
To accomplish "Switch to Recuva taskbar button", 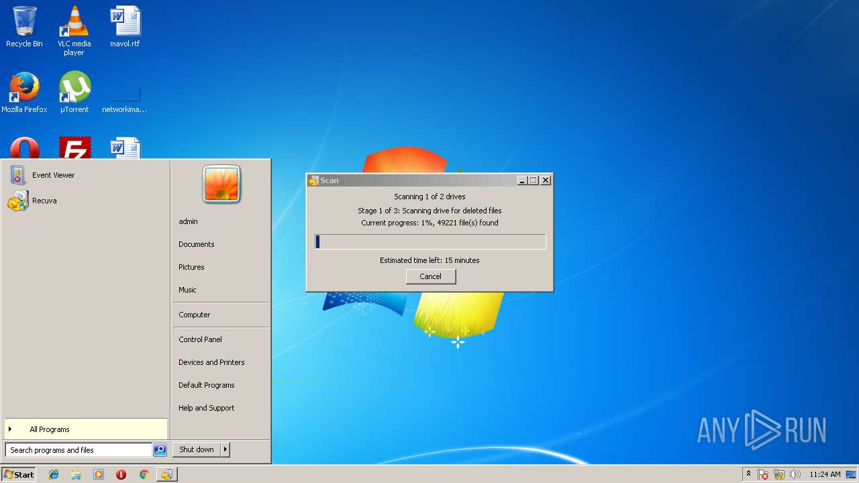I will (166, 474).
